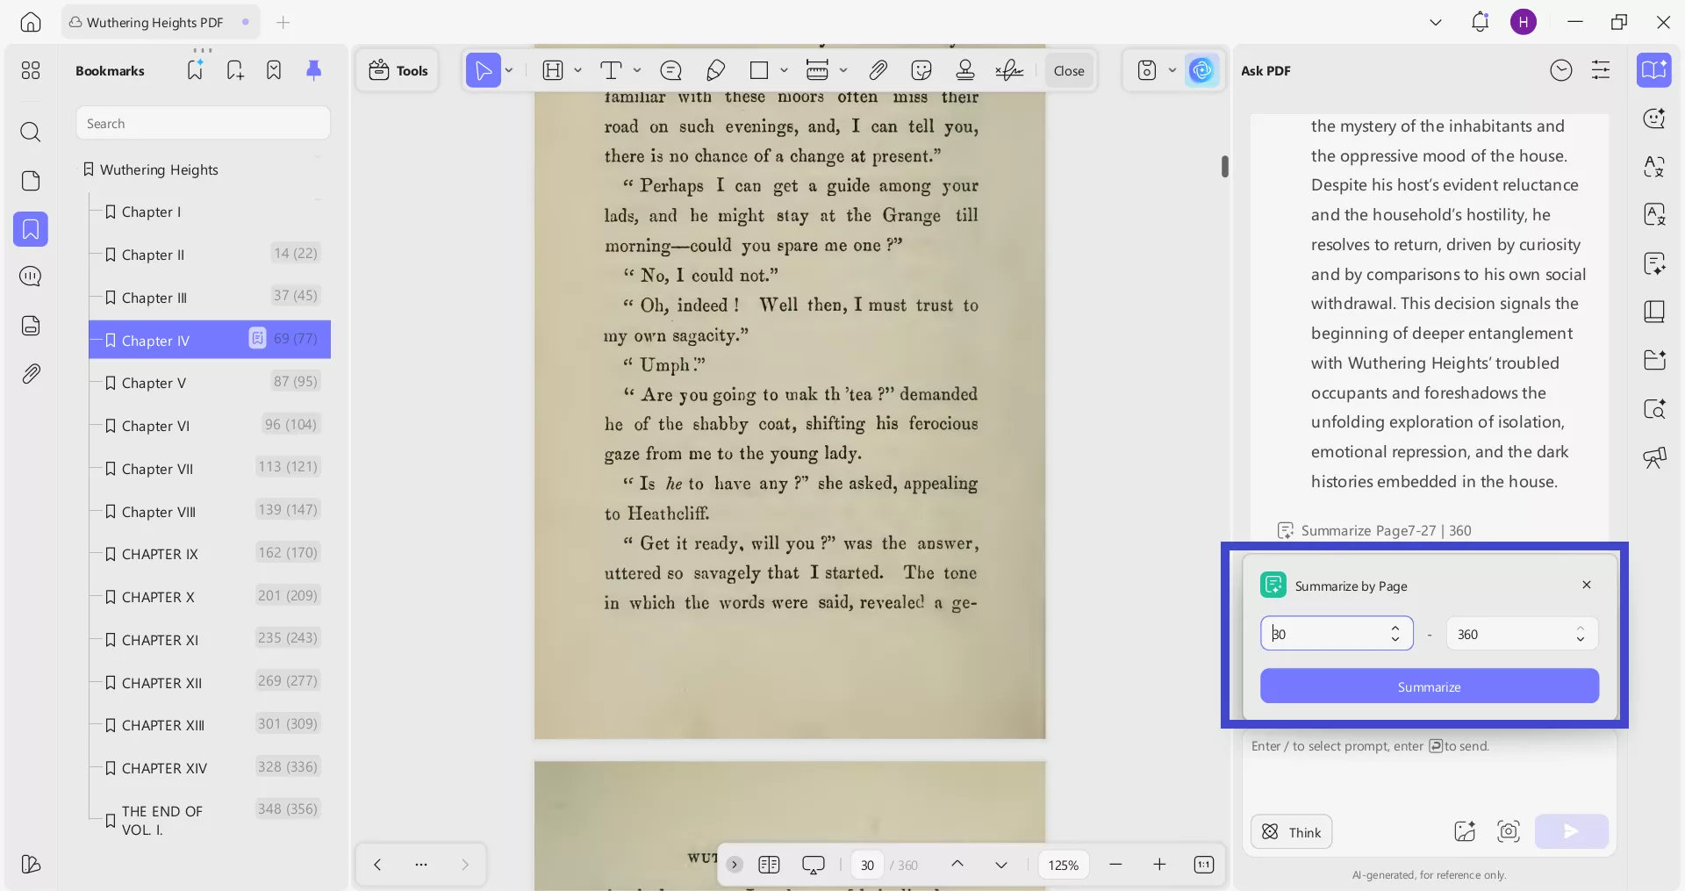Toggle the Think mode button
Image resolution: width=1685 pixels, height=891 pixels.
(x=1291, y=832)
